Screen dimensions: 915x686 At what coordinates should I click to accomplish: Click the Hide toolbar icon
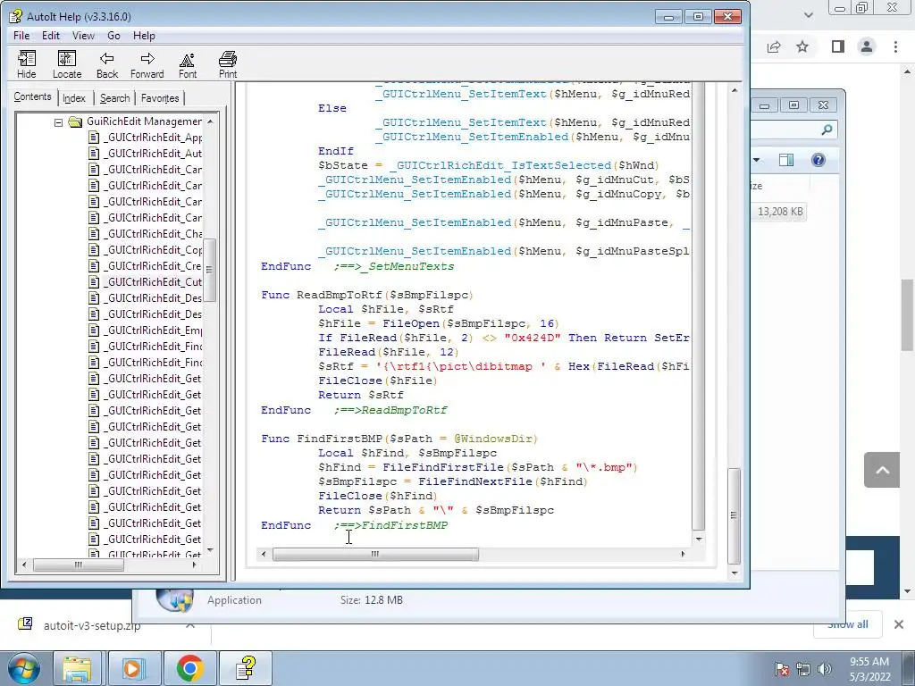[26, 64]
